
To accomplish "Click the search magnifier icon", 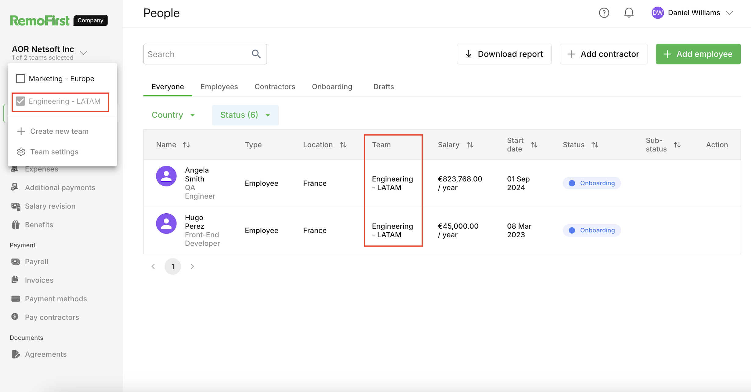I will pyautogui.click(x=256, y=54).
